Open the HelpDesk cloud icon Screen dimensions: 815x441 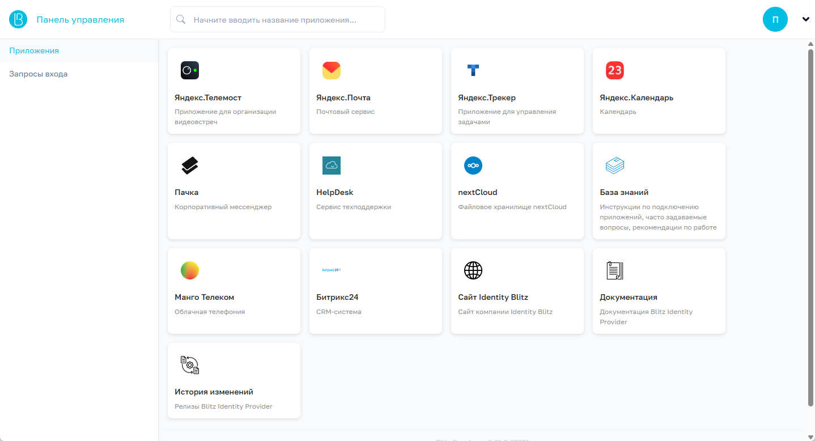click(x=332, y=166)
